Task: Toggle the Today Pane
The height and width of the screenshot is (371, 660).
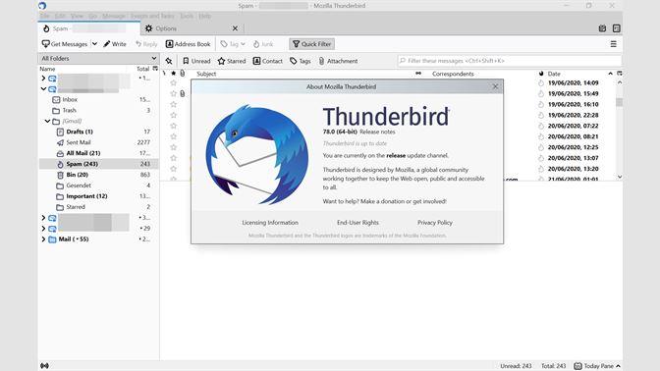Action: point(597,366)
